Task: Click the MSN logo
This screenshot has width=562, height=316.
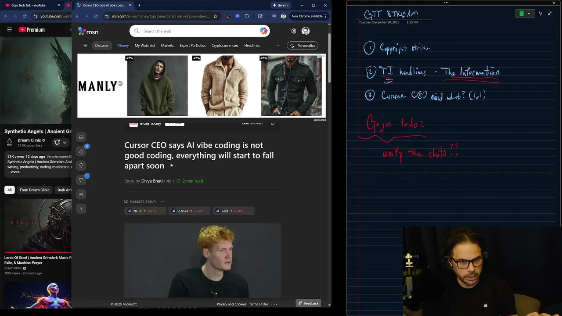Action: point(88,31)
